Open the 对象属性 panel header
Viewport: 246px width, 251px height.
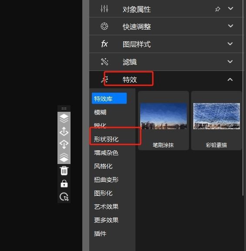[x=166, y=9]
